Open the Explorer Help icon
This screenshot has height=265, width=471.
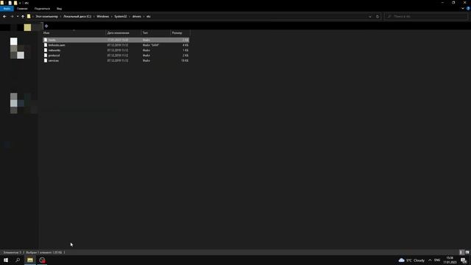tap(468, 9)
